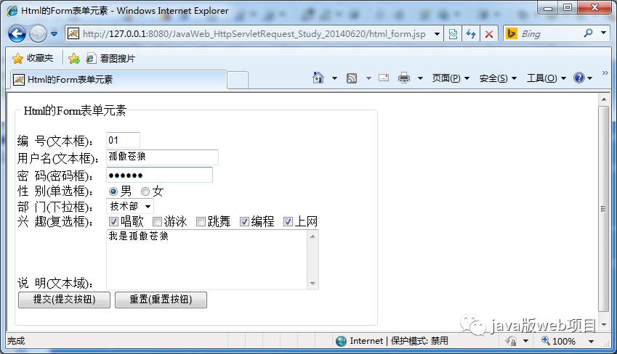
Task: Click the 100% zoom level button
Action: point(558,341)
